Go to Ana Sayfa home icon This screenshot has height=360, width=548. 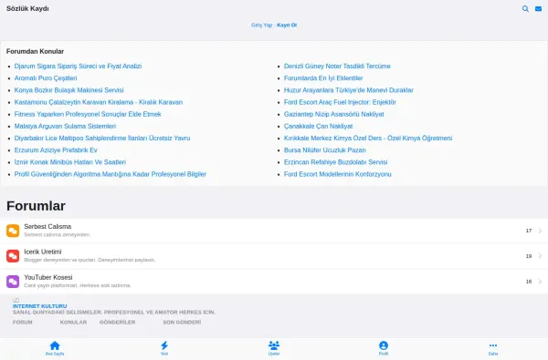coord(55,345)
